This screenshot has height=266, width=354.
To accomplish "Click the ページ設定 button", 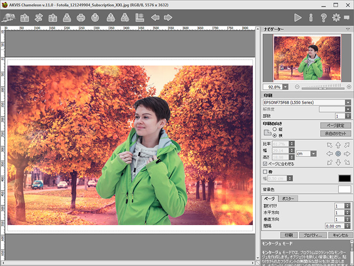I will tap(335, 126).
